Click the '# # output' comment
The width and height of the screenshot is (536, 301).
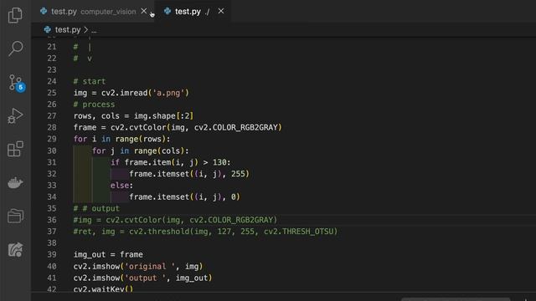pyautogui.click(x=96, y=208)
